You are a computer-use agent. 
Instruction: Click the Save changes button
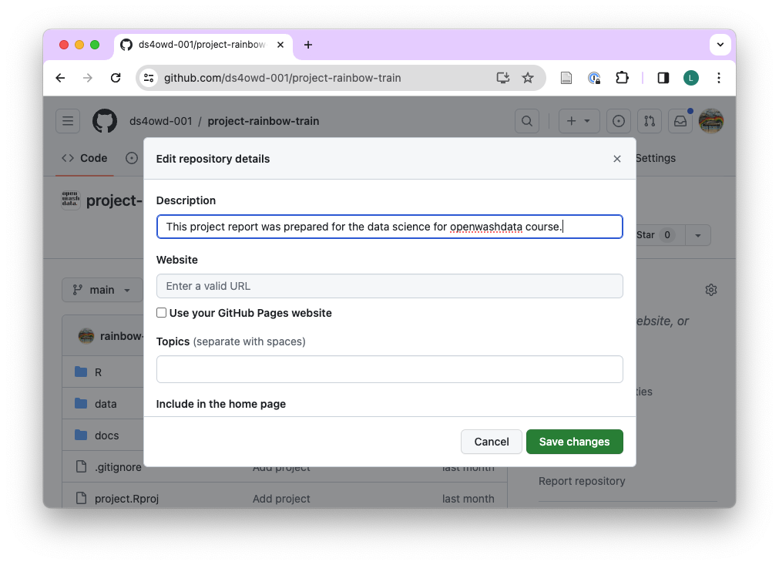pyautogui.click(x=574, y=442)
